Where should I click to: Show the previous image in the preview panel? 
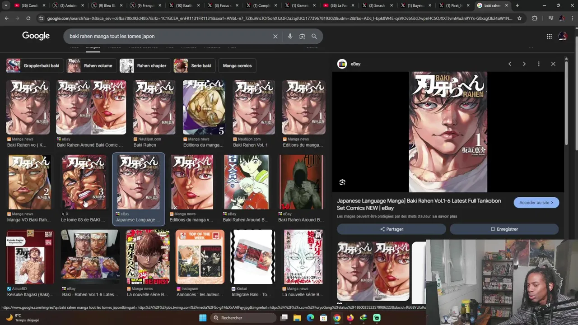(x=510, y=64)
